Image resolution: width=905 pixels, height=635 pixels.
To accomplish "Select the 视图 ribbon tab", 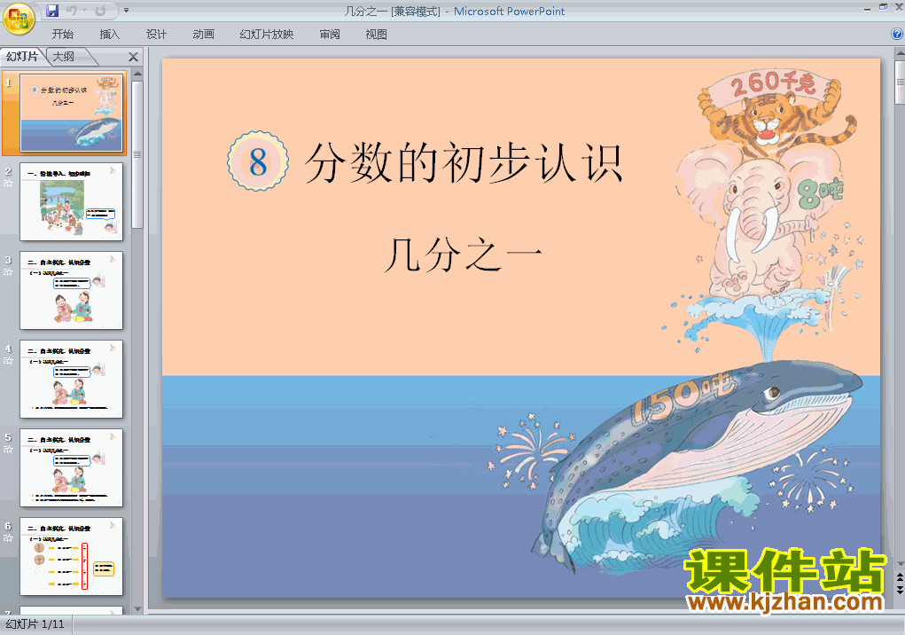I will (376, 34).
